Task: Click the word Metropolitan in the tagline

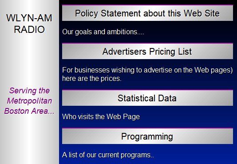Action: pos(29,101)
